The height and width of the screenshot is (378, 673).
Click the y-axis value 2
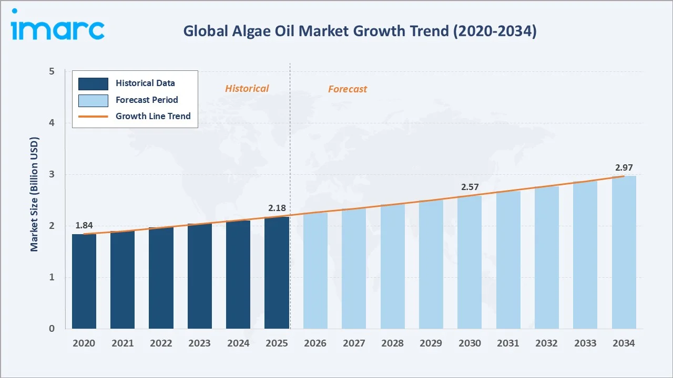tap(52, 226)
